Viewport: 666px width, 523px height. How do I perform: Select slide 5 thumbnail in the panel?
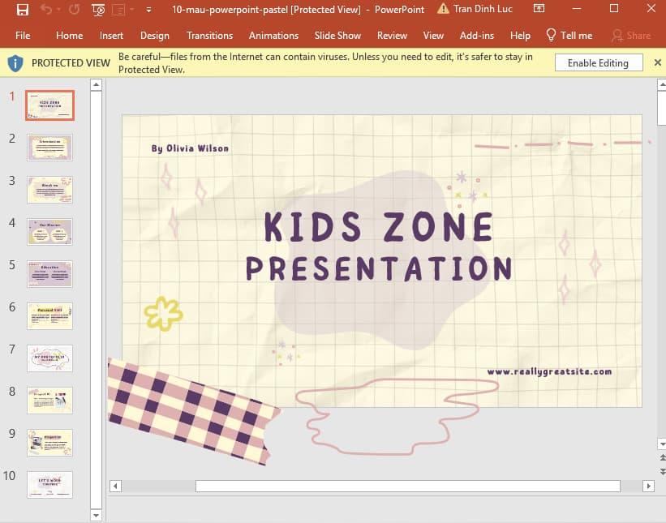pyautogui.click(x=49, y=274)
